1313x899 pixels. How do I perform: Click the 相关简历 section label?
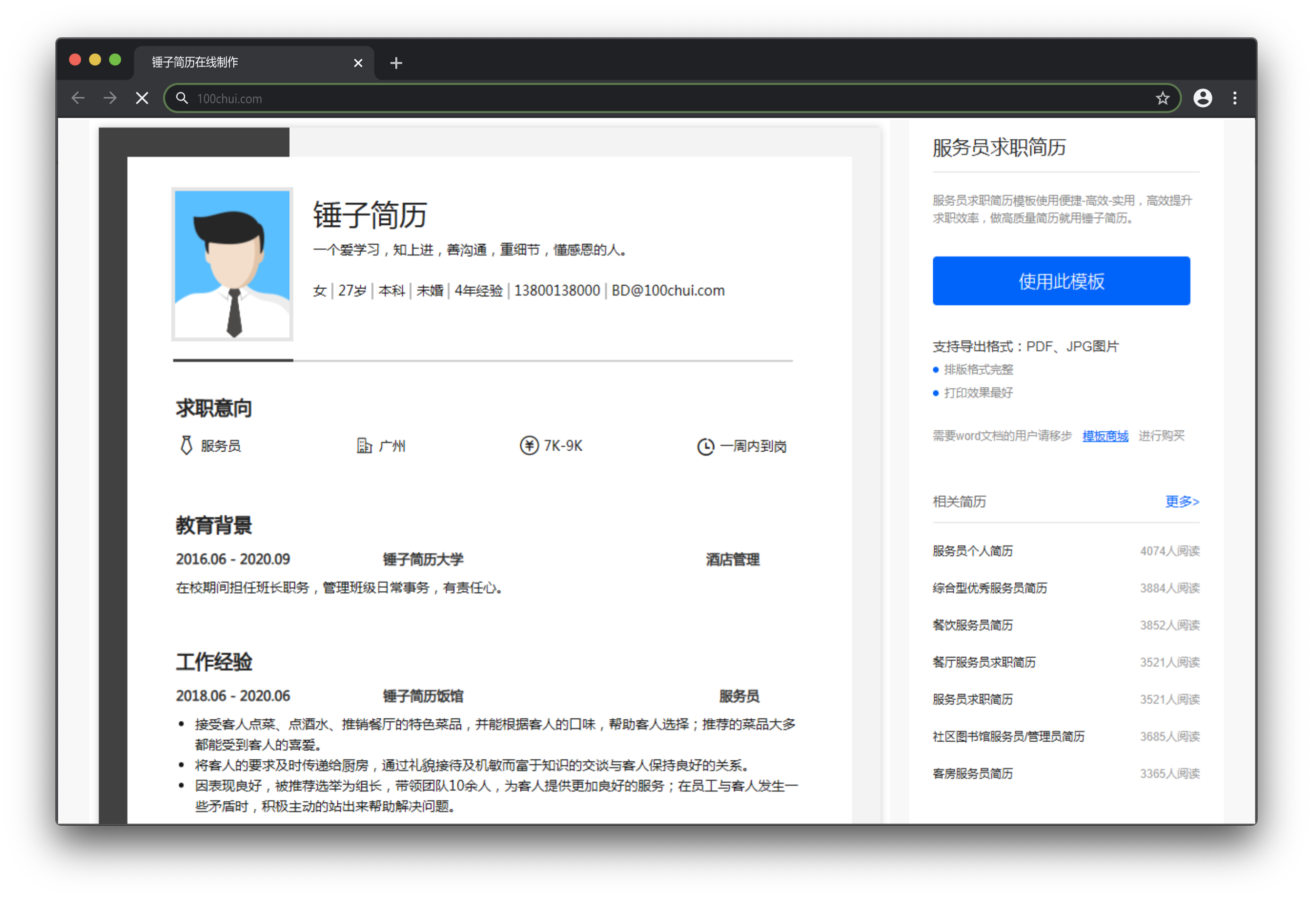tap(959, 501)
